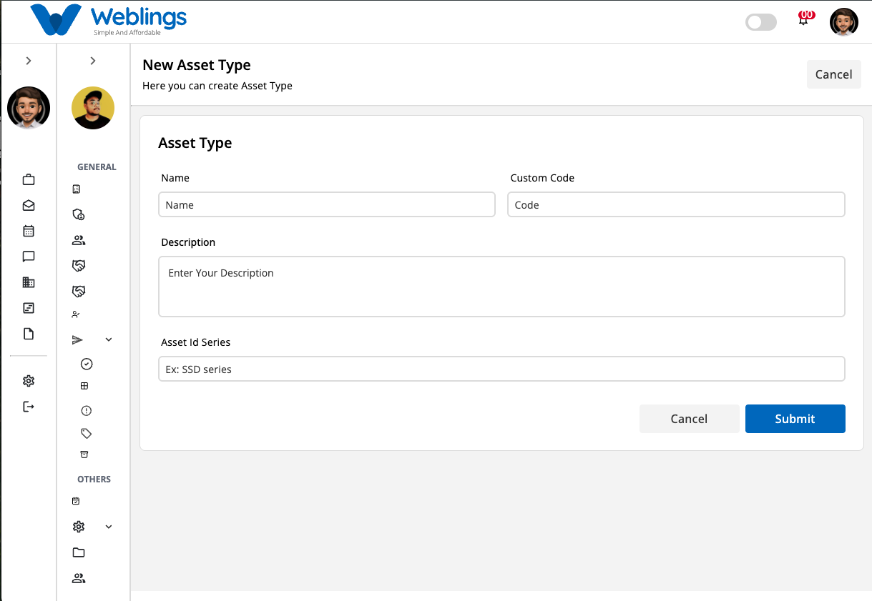Click the OTHERS section label

click(94, 480)
